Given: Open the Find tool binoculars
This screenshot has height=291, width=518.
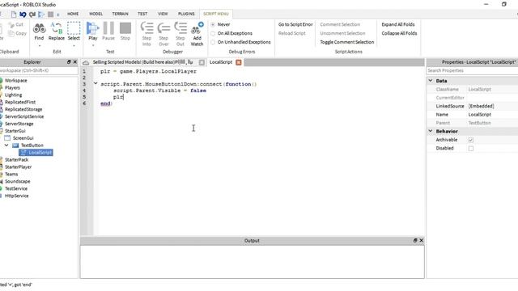Looking at the screenshot, I should pyautogui.click(x=39, y=28).
